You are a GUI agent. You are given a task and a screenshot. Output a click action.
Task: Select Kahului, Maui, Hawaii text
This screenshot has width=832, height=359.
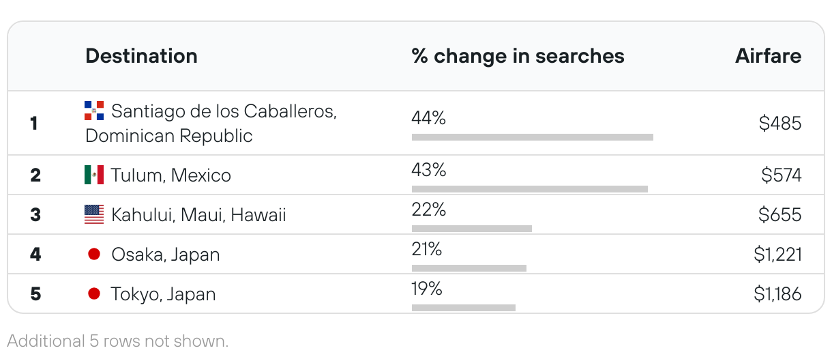[198, 215]
